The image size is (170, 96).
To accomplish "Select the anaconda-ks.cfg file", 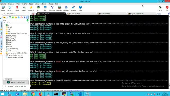I will pyautogui.click(x=12, y=49).
